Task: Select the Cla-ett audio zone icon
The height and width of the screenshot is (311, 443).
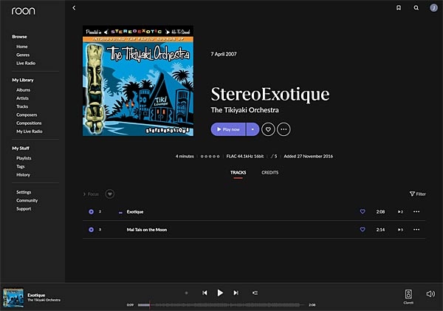Action: pos(408,294)
